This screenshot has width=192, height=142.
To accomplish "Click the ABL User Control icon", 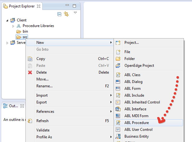I will [x=118, y=130].
